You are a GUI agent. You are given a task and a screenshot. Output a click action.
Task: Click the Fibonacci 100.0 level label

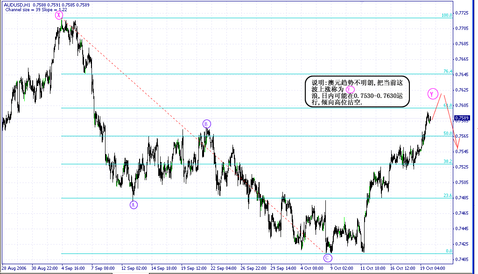click(447, 15)
